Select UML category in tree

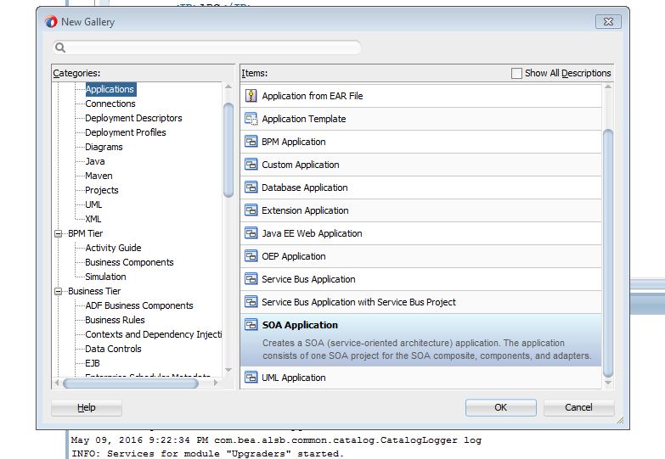point(93,204)
